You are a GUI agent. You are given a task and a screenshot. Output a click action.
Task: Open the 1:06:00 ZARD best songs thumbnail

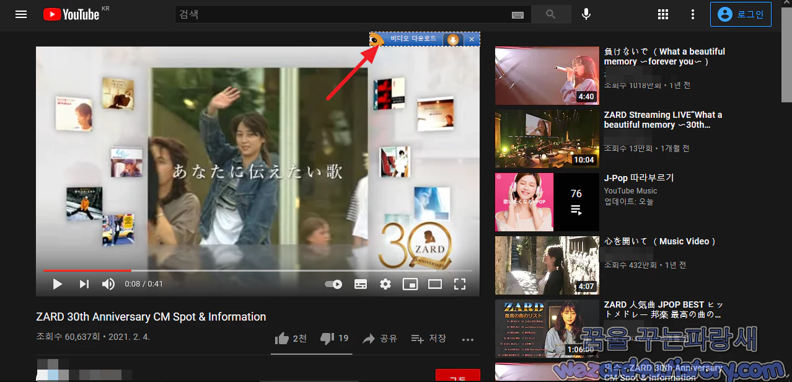(x=547, y=329)
